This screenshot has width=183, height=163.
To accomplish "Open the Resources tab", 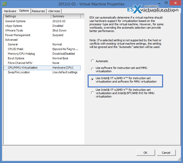I will 38,11.
